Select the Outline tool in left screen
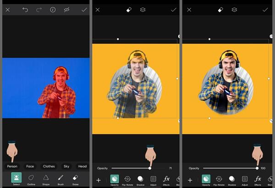275x188 pixels. (31, 180)
